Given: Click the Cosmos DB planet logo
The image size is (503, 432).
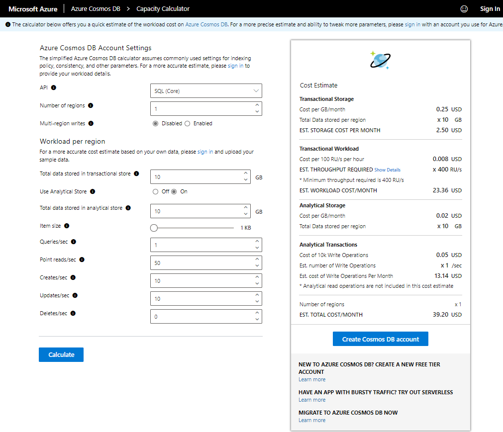Looking at the screenshot, I should pos(380,60).
